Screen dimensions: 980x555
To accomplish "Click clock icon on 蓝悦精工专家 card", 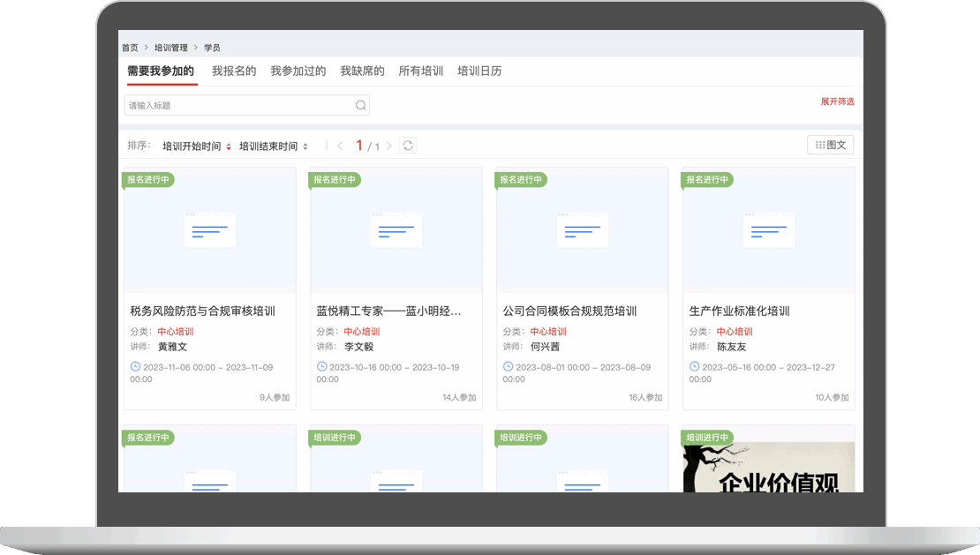I will coord(321,366).
